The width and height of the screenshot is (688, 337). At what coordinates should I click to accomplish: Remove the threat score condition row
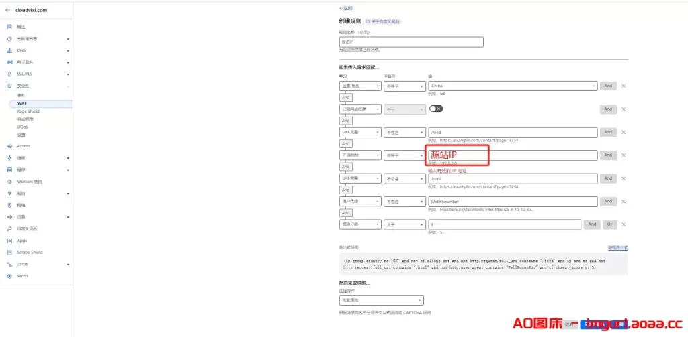click(623, 224)
